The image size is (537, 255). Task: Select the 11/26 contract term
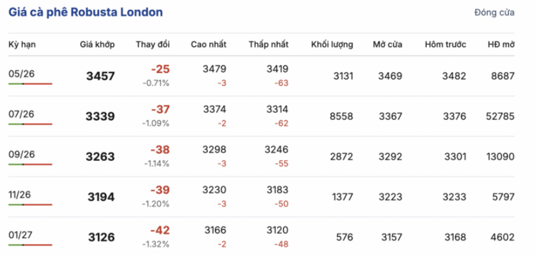pyautogui.click(x=20, y=194)
